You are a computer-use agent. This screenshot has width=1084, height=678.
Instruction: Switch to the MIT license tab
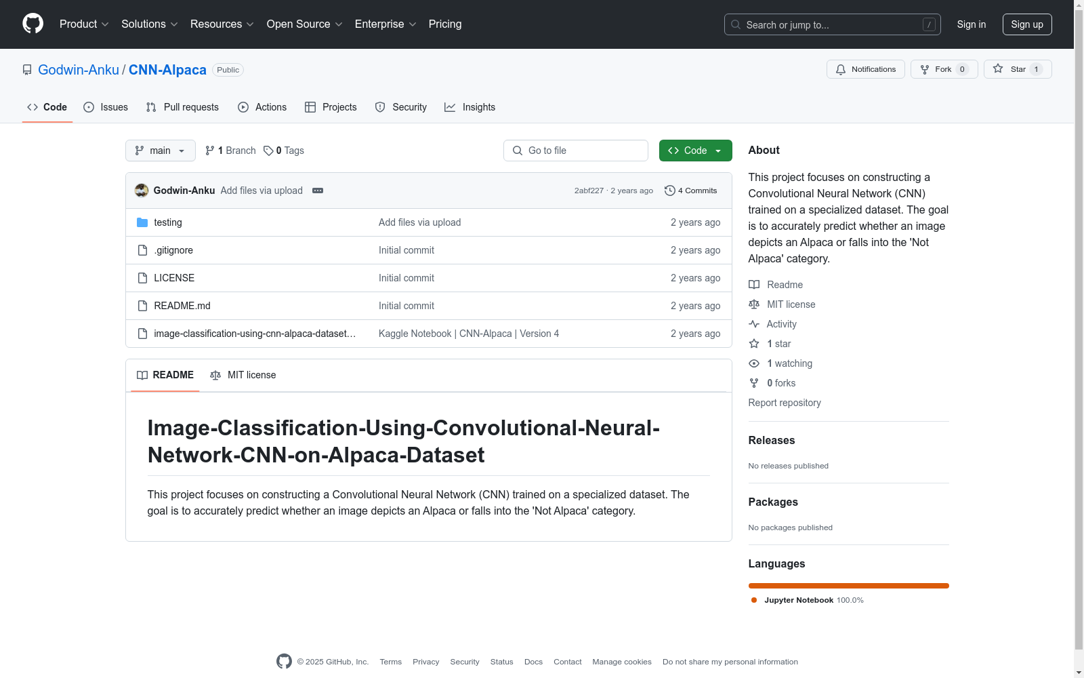pyautogui.click(x=243, y=375)
